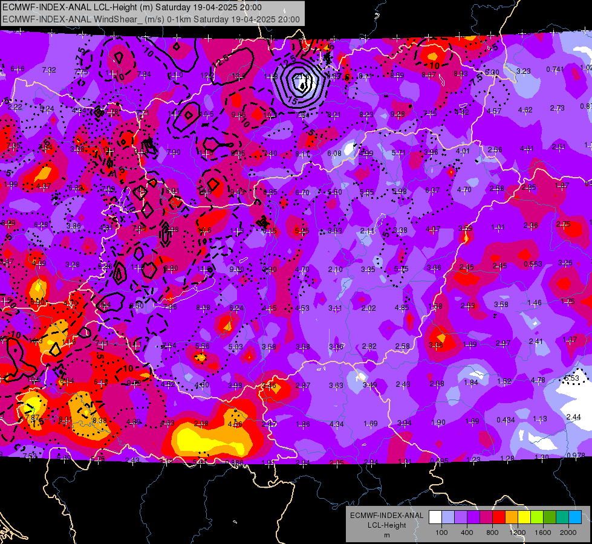Viewport: 592px width, 544px height.
Task: Click the 100 label in the legend
Action: [x=441, y=533]
